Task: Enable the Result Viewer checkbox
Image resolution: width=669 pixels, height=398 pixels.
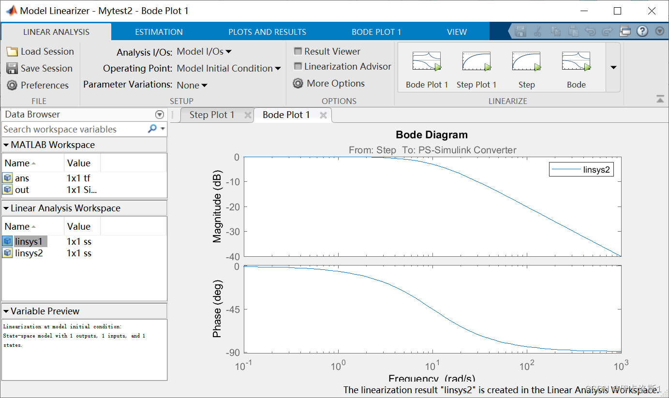Action: pyautogui.click(x=298, y=51)
